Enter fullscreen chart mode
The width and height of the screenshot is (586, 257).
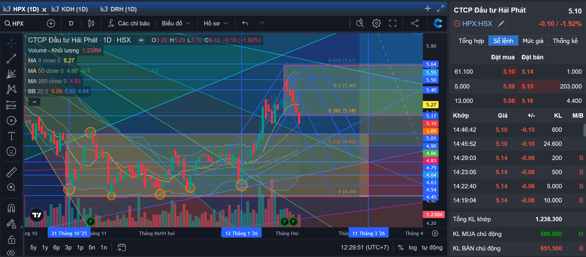393,23
